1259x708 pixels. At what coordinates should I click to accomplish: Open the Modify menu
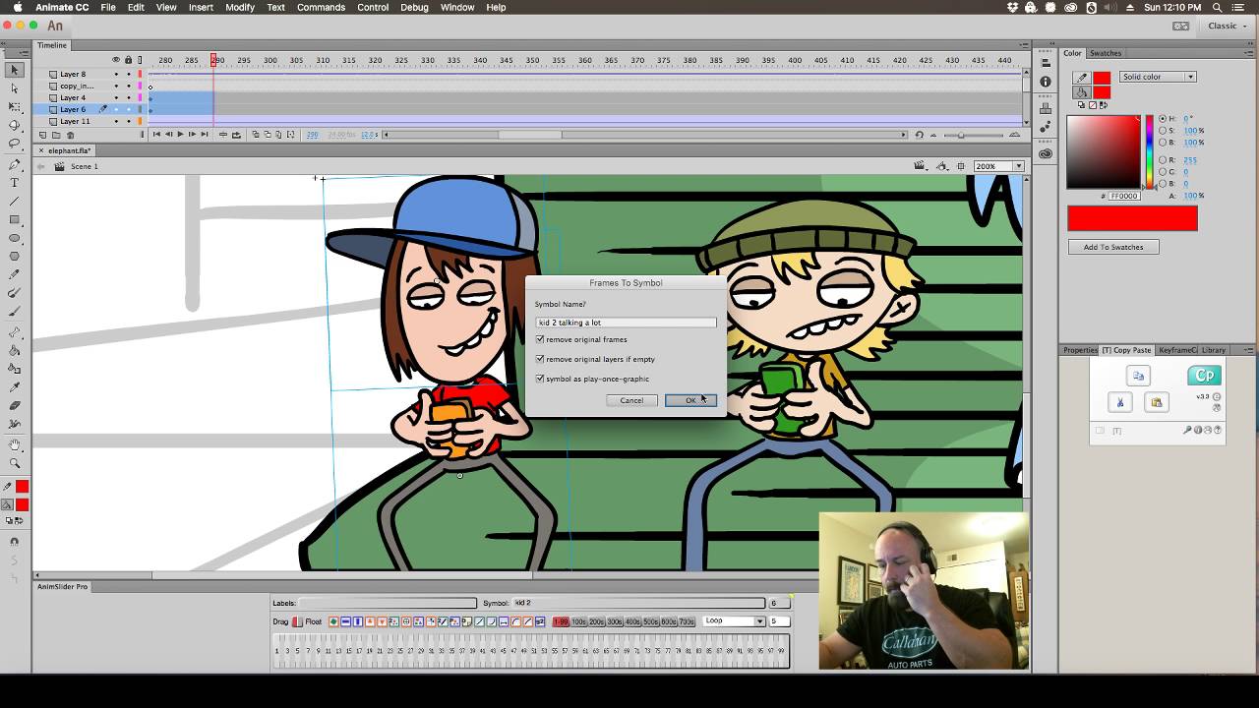(x=240, y=7)
